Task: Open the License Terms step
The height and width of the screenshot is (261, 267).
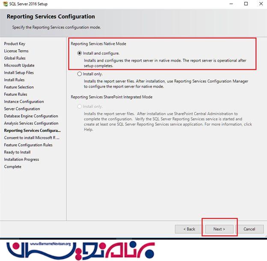Action: click(16, 51)
